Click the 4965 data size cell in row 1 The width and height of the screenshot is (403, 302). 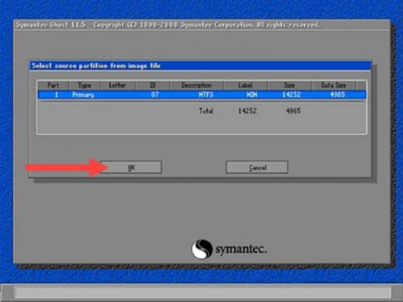pyautogui.click(x=338, y=95)
